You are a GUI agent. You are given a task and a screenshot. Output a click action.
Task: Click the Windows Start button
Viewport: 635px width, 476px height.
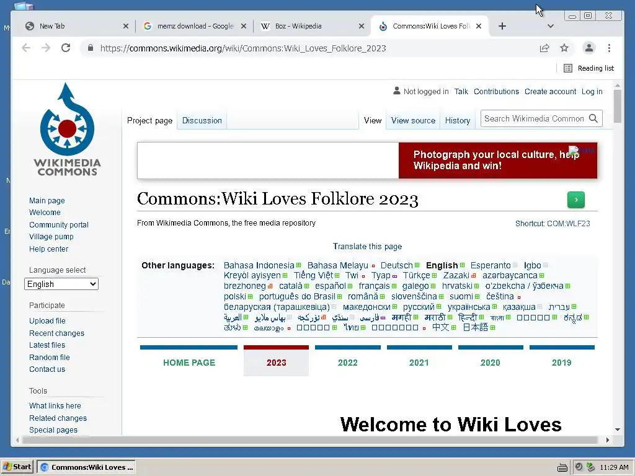17,467
